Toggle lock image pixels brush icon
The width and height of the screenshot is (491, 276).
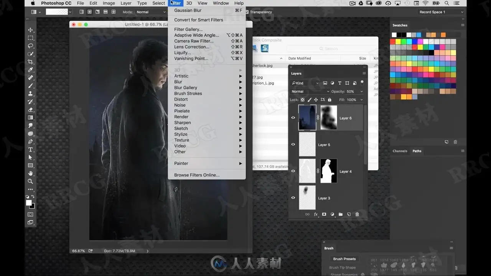click(x=309, y=100)
